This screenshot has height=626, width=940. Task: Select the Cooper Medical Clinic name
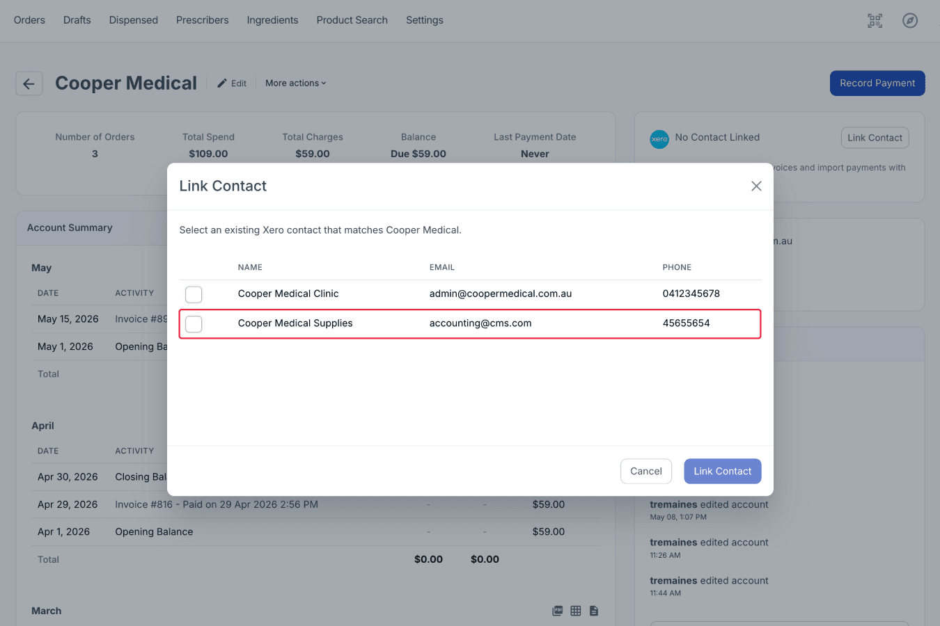pos(288,294)
